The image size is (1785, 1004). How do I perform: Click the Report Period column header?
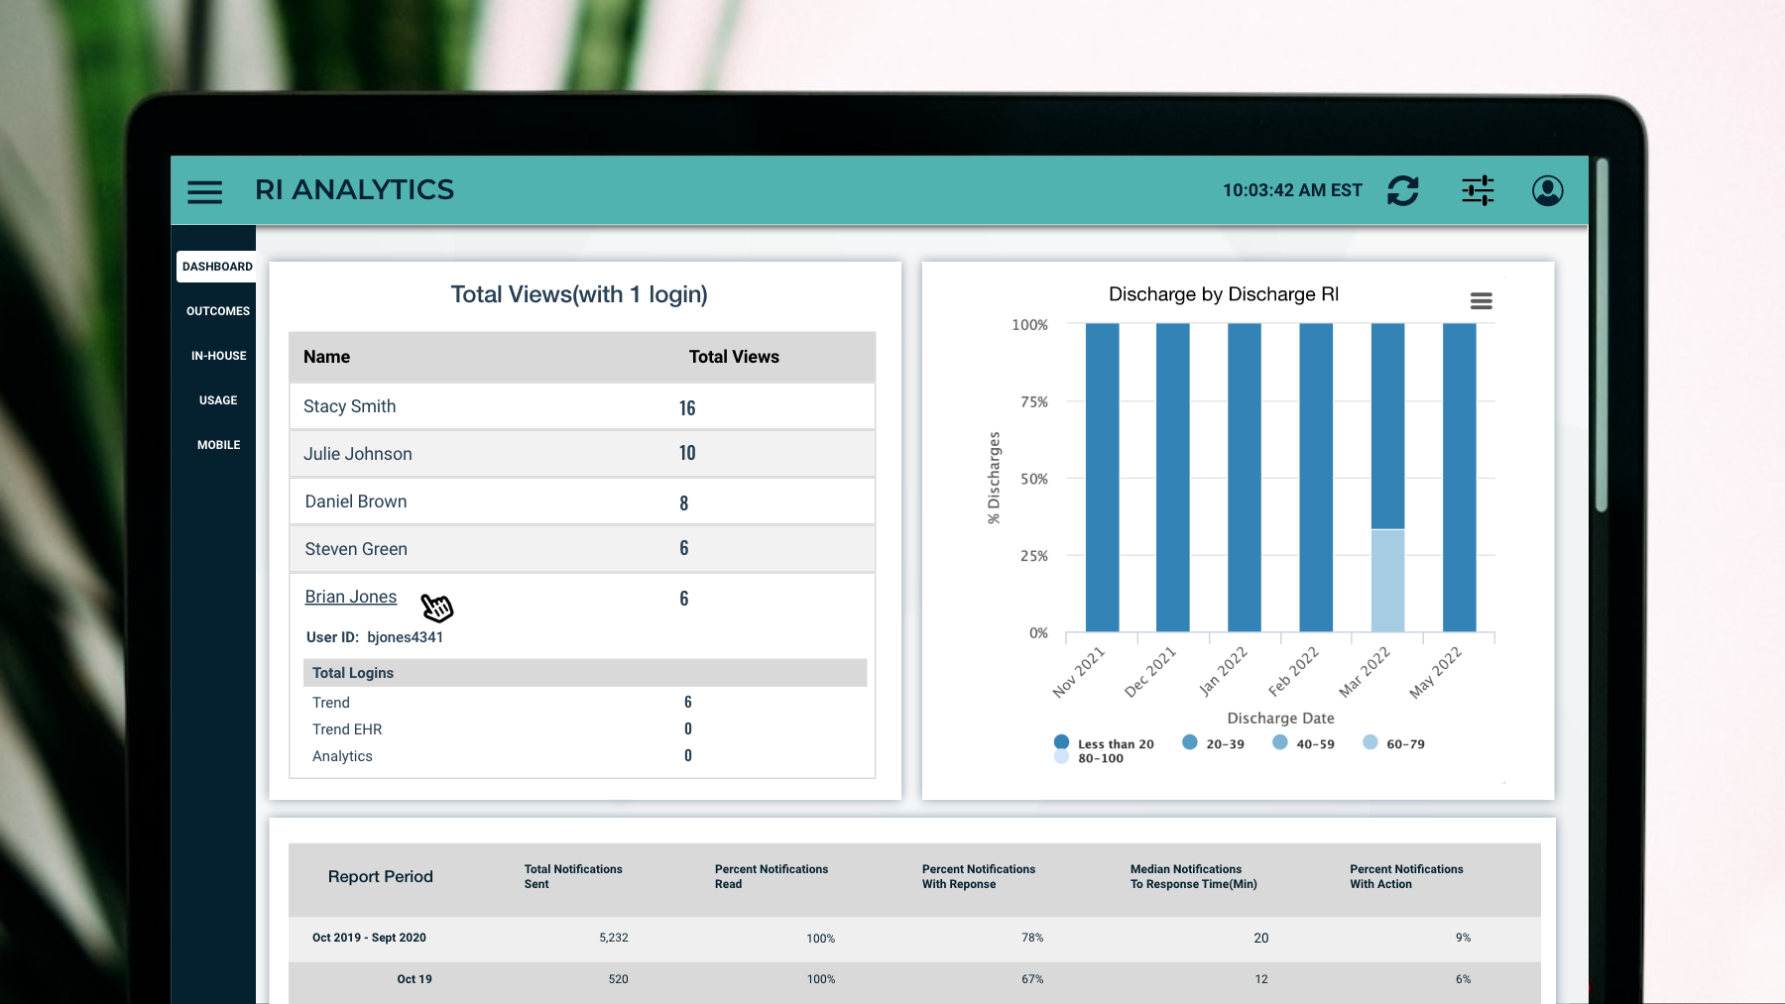point(381,876)
